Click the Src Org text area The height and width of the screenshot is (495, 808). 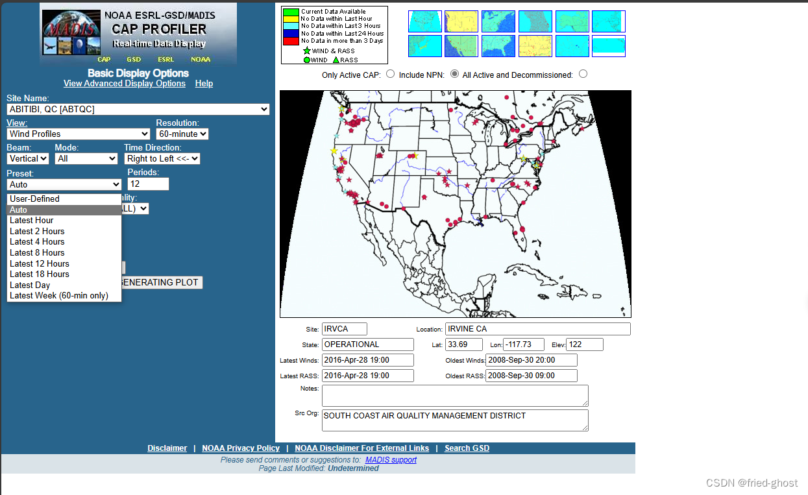click(x=455, y=420)
